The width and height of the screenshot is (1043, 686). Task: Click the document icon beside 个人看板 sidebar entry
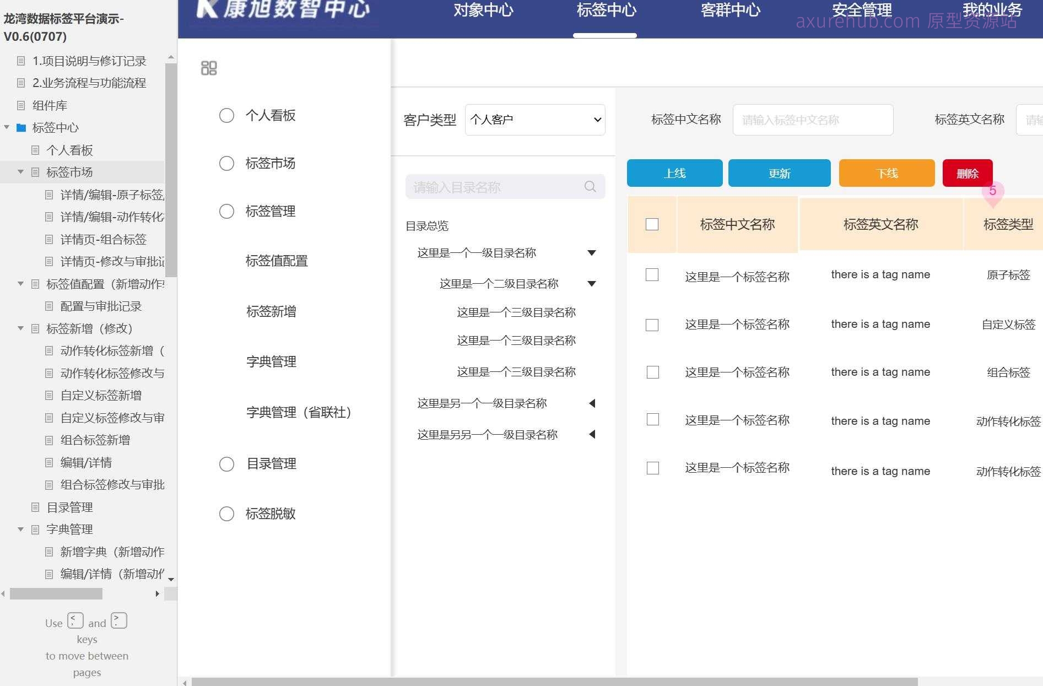35,150
